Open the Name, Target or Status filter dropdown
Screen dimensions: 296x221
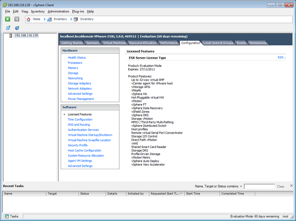[241, 186]
